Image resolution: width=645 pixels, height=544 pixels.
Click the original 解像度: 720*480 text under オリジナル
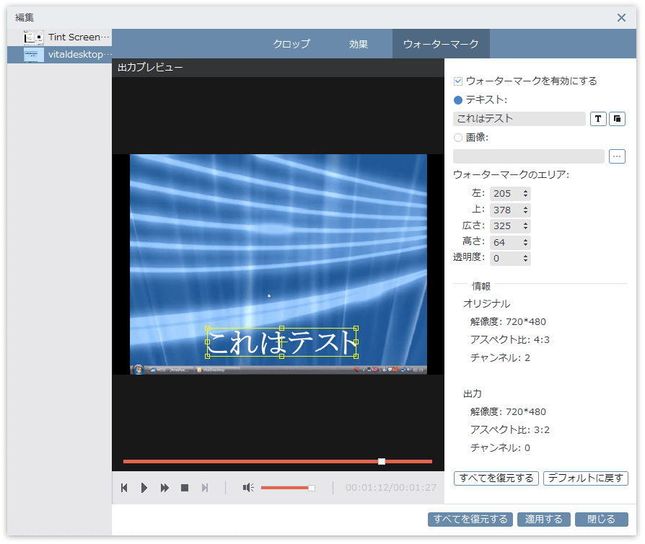point(508,321)
